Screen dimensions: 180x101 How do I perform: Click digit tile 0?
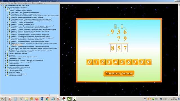tap(89, 62)
